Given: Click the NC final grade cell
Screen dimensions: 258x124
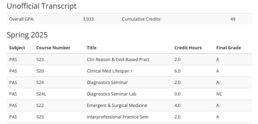Looking at the screenshot, I should pyautogui.click(x=219, y=94).
